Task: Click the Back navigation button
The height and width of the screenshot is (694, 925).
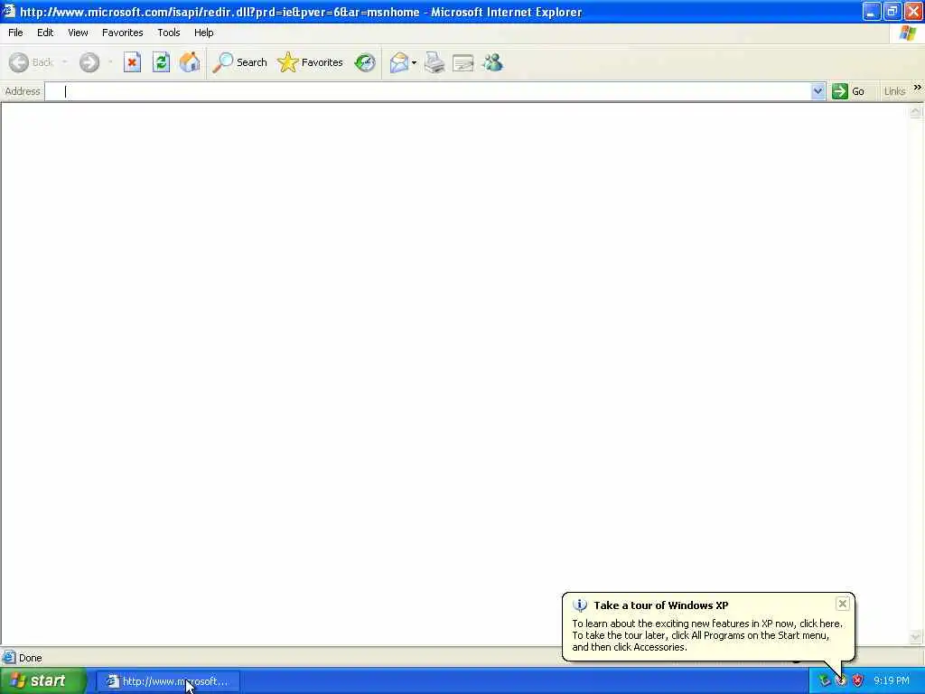Action: point(32,62)
